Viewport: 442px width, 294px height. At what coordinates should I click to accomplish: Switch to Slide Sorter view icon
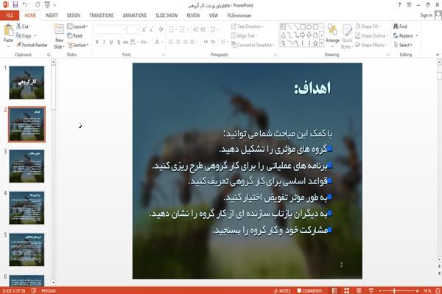(x=346, y=290)
